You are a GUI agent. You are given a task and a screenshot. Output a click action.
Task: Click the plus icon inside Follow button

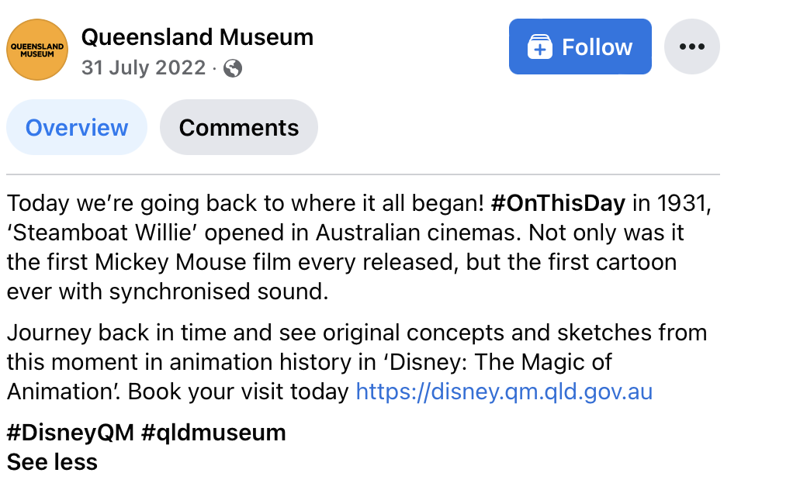(539, 47)
